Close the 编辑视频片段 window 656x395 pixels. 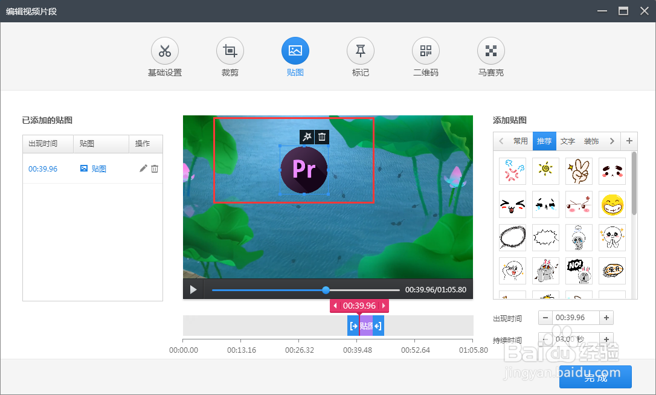click(645, 11)
